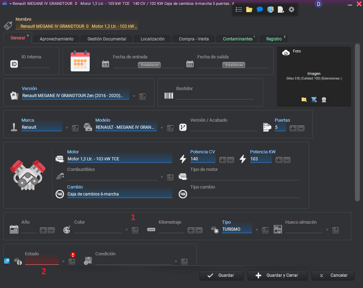The height and width of the screenshot is (288, 363).
Task: Decrease Puertas with minus button
Action: coord(301,129)
